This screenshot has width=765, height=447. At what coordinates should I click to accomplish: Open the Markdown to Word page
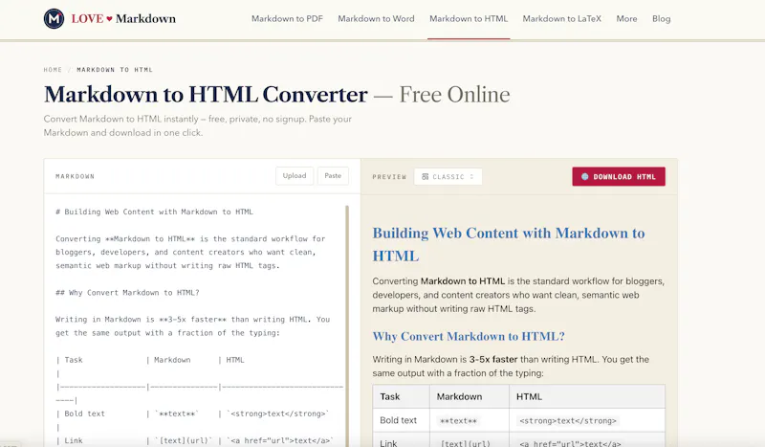point(376,18)
